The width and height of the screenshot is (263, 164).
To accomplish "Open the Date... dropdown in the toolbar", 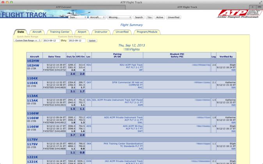I will [x=77, y=18].
